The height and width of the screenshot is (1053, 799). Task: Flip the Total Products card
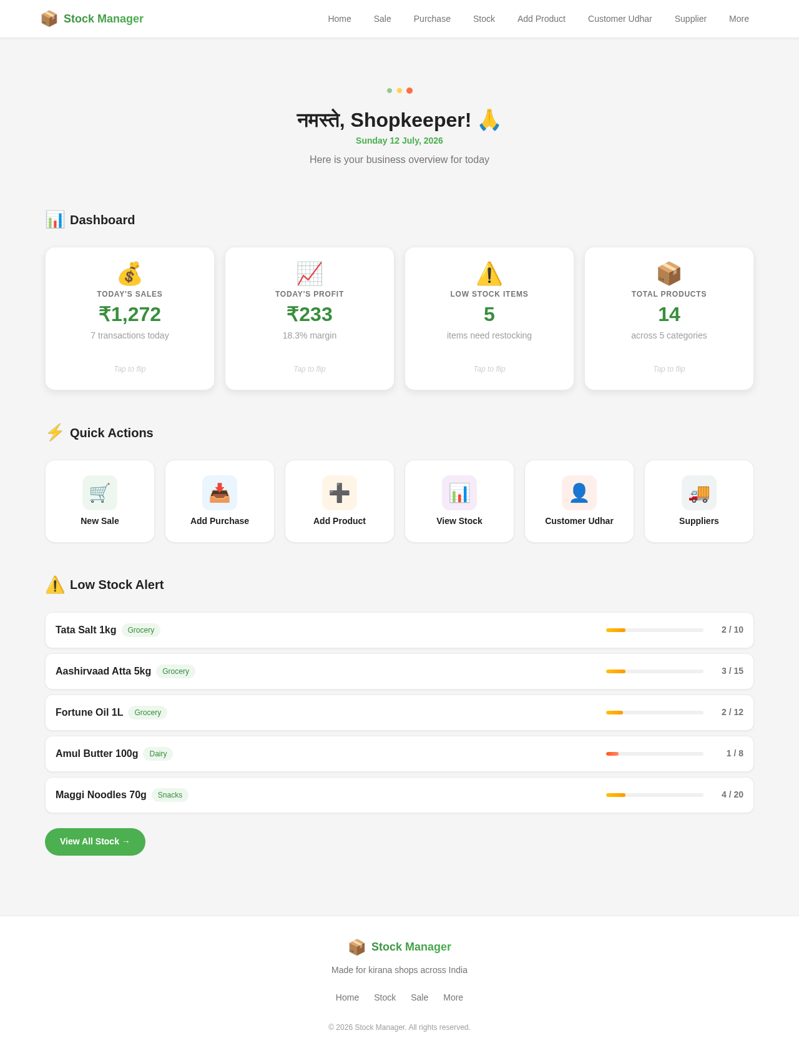click(x=669, y=319)
